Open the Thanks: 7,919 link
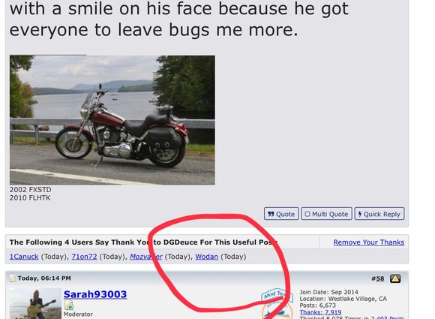The image size is (435, 319). coord(320,312)
